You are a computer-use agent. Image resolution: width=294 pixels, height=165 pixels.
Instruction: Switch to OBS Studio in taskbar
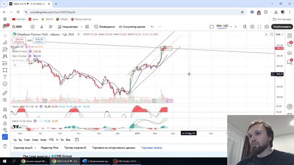(x=127, y=161)
